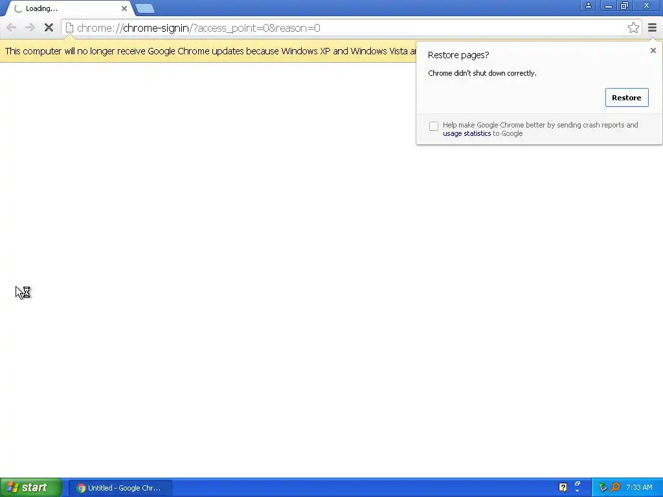Viewport: 663px width, 497px height.
Task: Click the 'Restore pages?' heading
Action: coord(458,55)
